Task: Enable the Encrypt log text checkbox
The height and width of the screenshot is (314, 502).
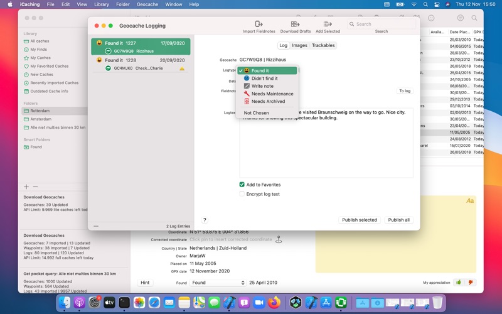Action: pos(242,194)
